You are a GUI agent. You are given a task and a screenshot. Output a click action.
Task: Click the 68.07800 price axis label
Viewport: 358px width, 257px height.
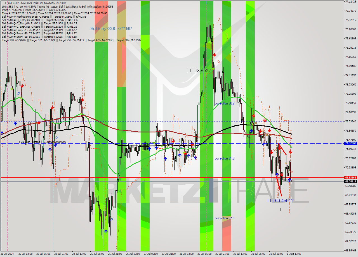pyautogui.click(x=350, y=223)
